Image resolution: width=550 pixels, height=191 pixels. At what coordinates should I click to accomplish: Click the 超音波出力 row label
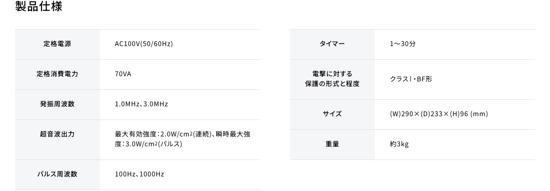pyautogui.click(x=57, y=135)
